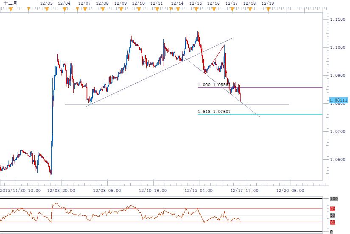Select the orange marker below 12/15
350x234 pixels.
[196, 9]
